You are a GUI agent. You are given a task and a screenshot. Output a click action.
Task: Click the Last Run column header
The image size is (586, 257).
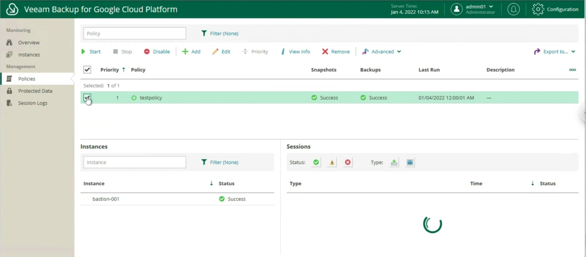coord(429,70)
